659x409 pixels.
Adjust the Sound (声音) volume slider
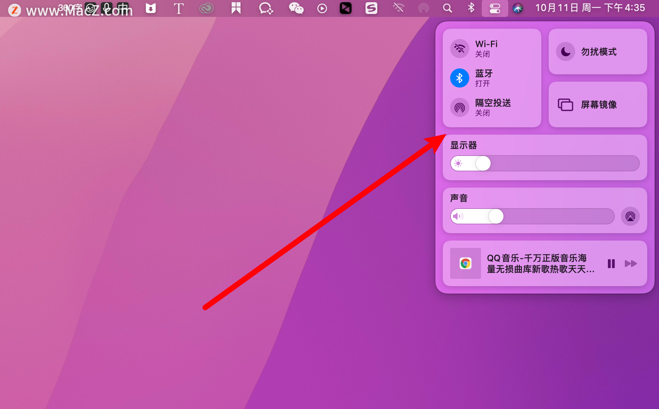(532, 216)
